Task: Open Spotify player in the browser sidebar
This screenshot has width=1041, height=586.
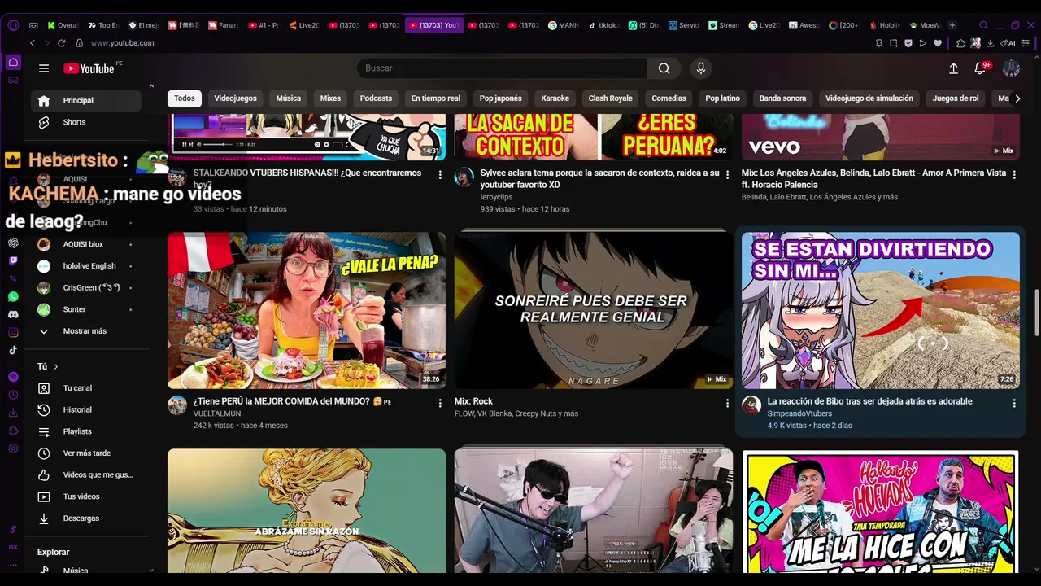Action: coord(13,377)
